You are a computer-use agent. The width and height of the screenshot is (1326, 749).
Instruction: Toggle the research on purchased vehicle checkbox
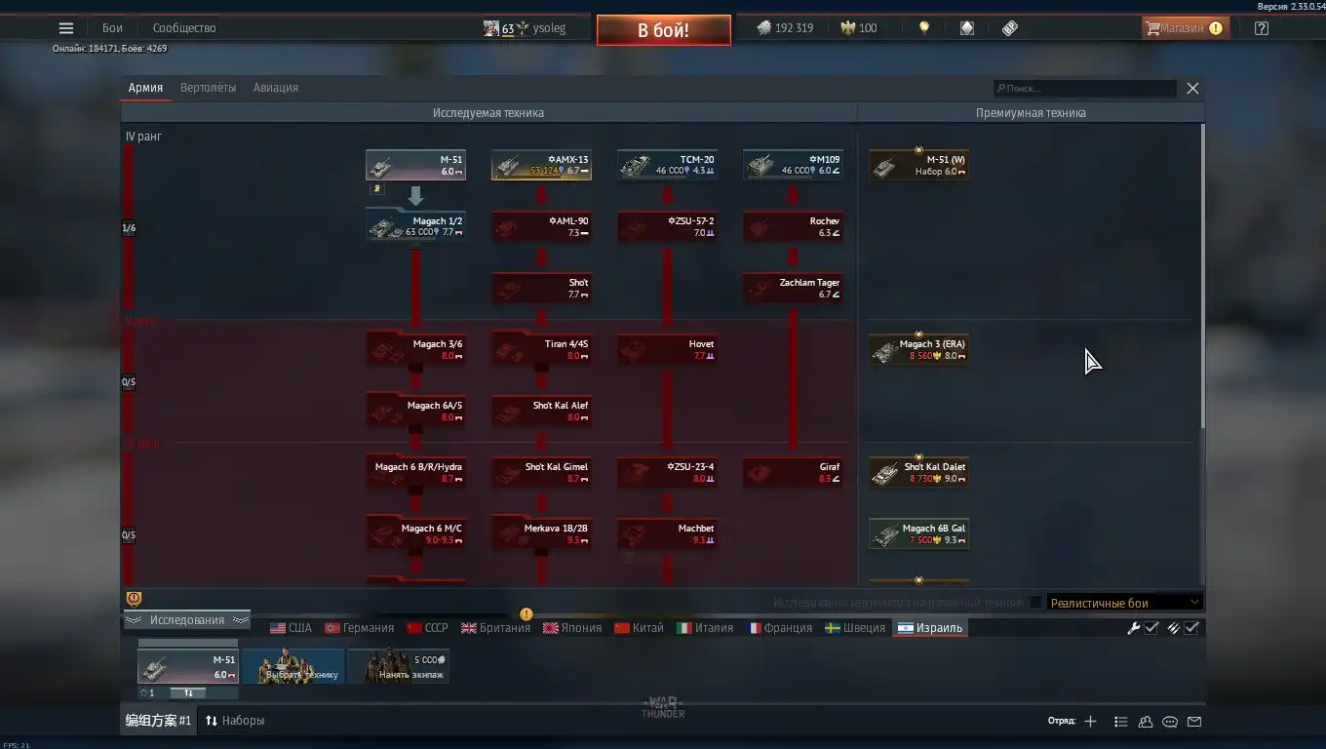pyautogui.click(x=1035, y=603)
